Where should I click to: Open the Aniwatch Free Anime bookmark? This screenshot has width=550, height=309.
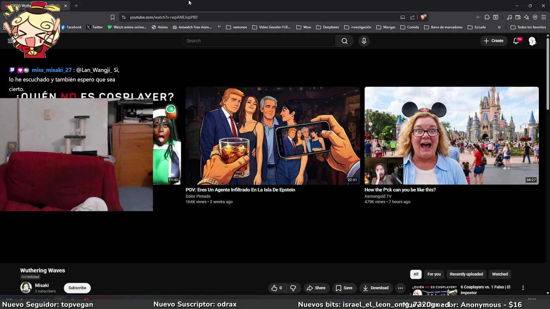pyautogui.click(x=192, y=27)
